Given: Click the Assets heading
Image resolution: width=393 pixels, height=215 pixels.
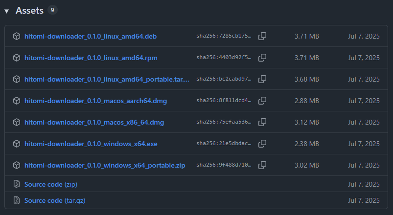Looking at the screenshot, I should tap(29, 11).
